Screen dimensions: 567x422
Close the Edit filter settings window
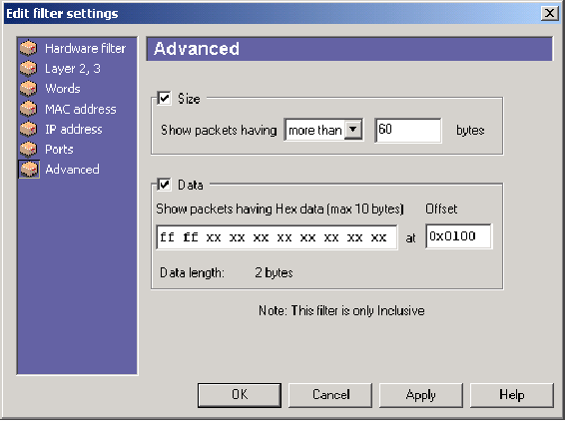tap(550, 13)
